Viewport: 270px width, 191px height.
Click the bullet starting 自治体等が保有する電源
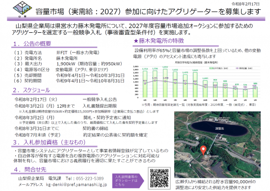click(x=86, y=158)
